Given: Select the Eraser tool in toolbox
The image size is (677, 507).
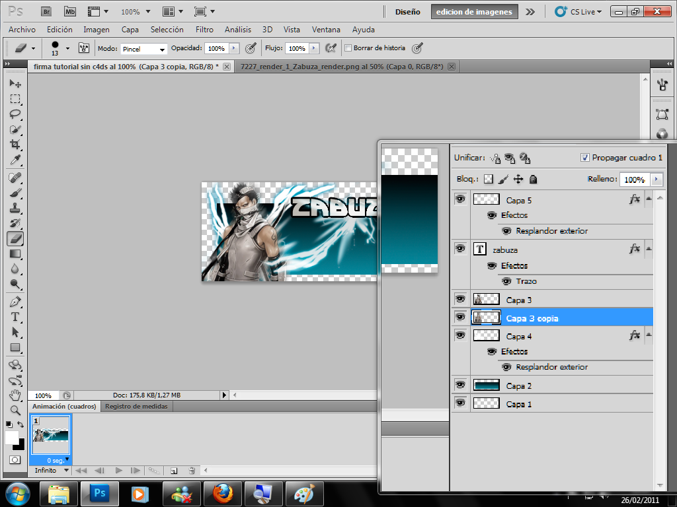Looking at the screenshot, I should [x=15, y=238].
